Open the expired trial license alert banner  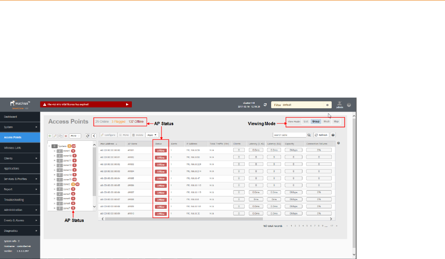(x=86, y=105)
